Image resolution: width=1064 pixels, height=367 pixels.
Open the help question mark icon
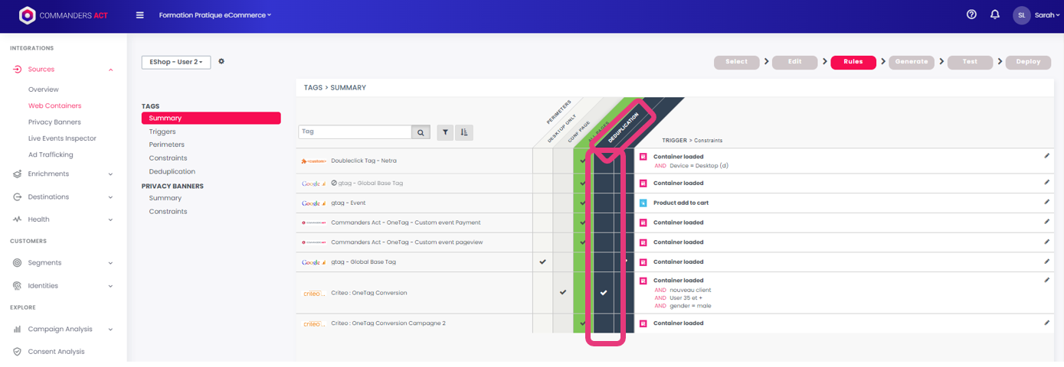[x=971, y=15]
